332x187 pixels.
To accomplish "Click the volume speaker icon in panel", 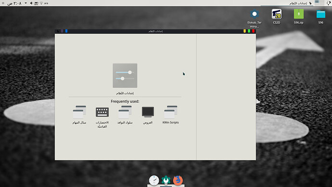I will [x=31, y=3].
